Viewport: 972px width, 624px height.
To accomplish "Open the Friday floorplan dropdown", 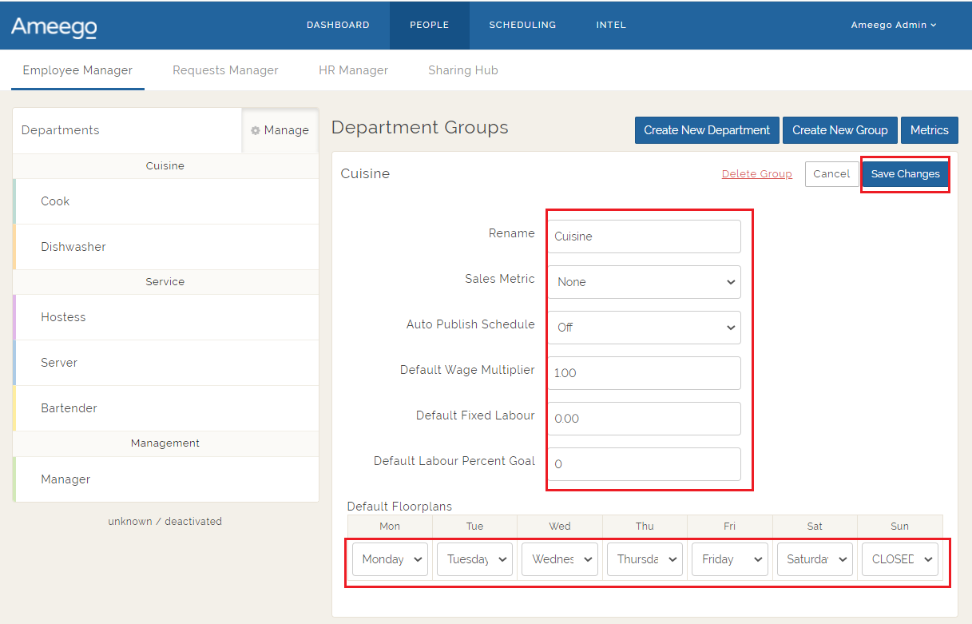I will click(x=729, y=559).
